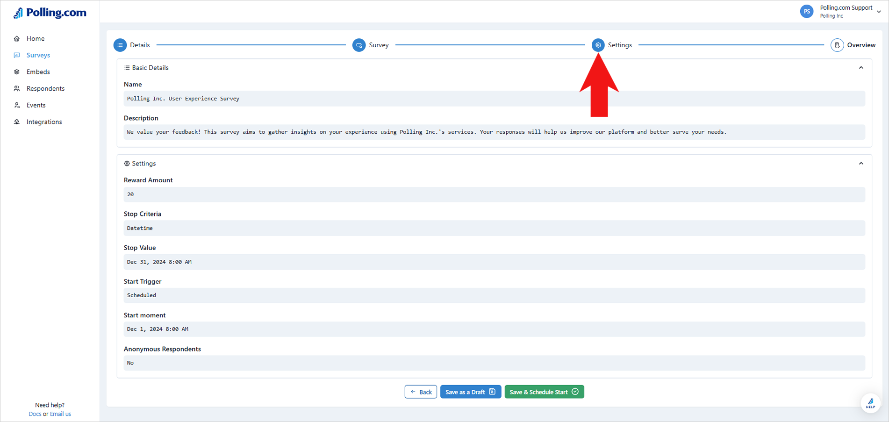Go Back to the previous step
Viewport: 889px width, 422px height.
click(421, 392)
